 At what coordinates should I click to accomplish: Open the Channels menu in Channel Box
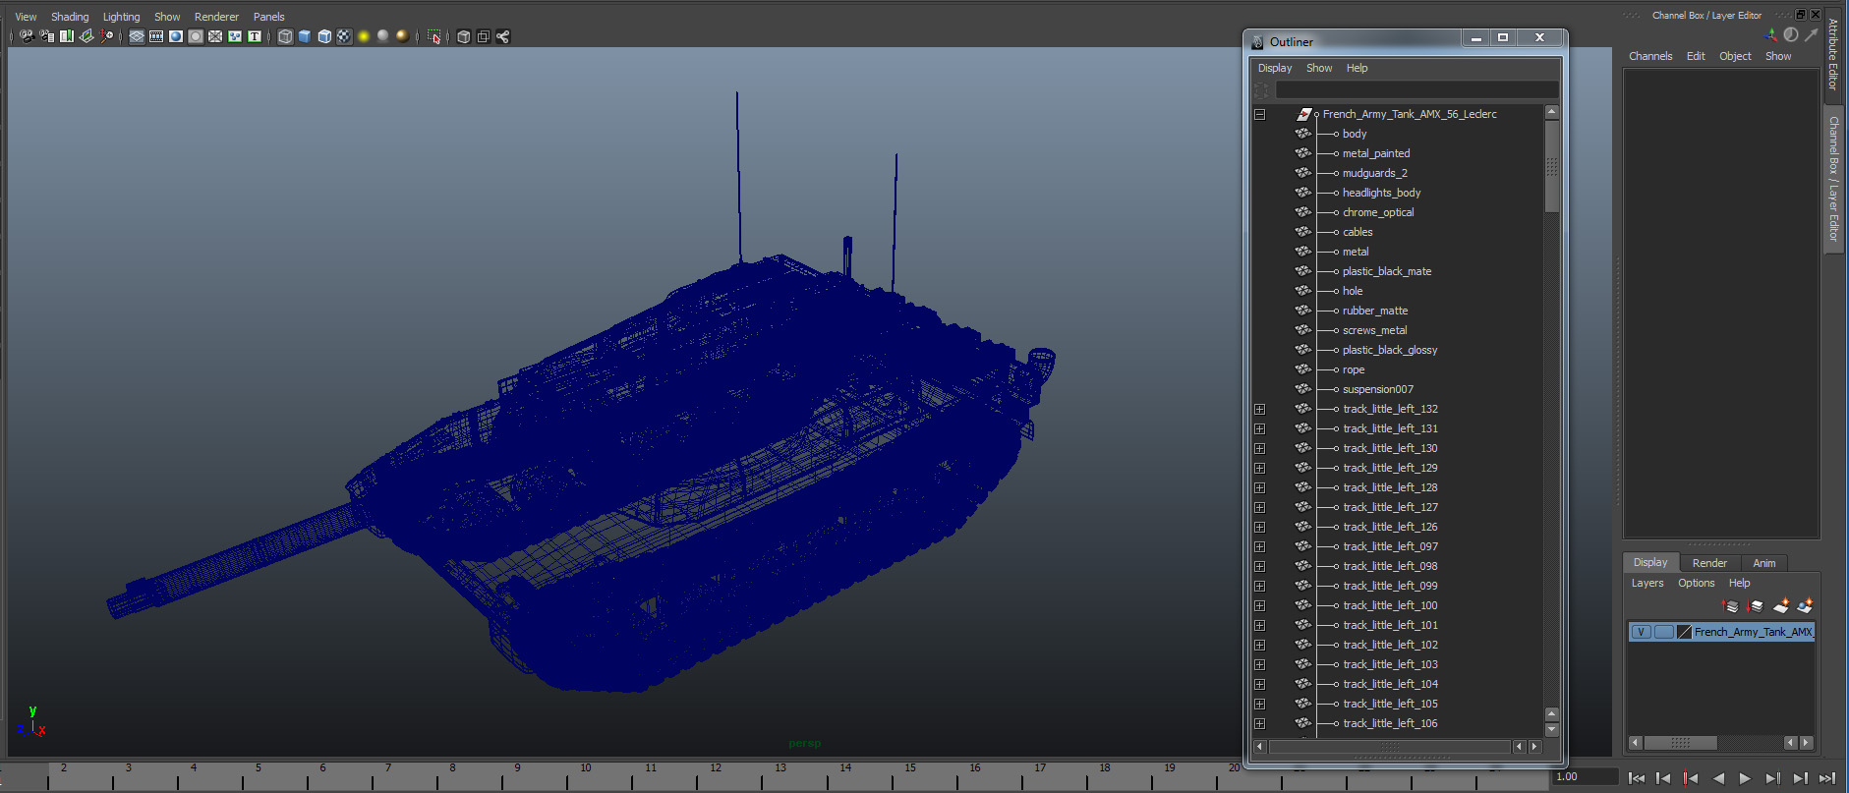point(1650,56)
